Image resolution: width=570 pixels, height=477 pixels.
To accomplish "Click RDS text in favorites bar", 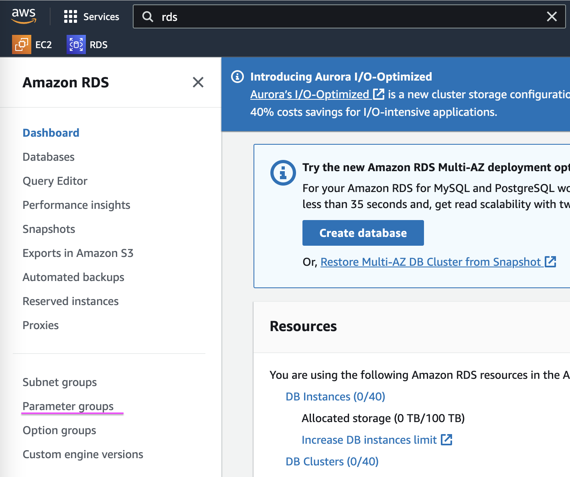I will (x=99, y=44).
